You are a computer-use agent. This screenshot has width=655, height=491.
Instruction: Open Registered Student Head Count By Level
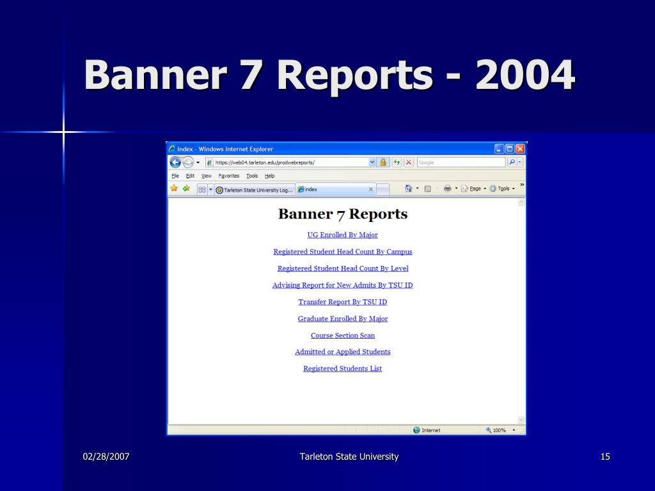pos(343,268)
